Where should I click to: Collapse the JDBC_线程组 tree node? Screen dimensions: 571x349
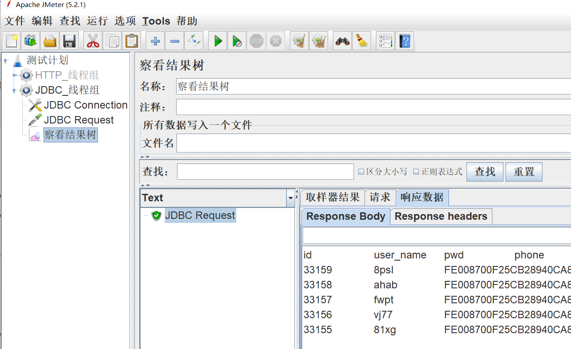coord(14,90)
